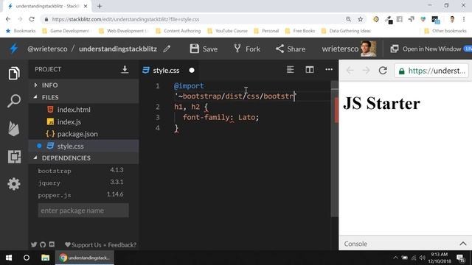Fork the project
This screenshot has width=472, height=265.
coord(247,49)
